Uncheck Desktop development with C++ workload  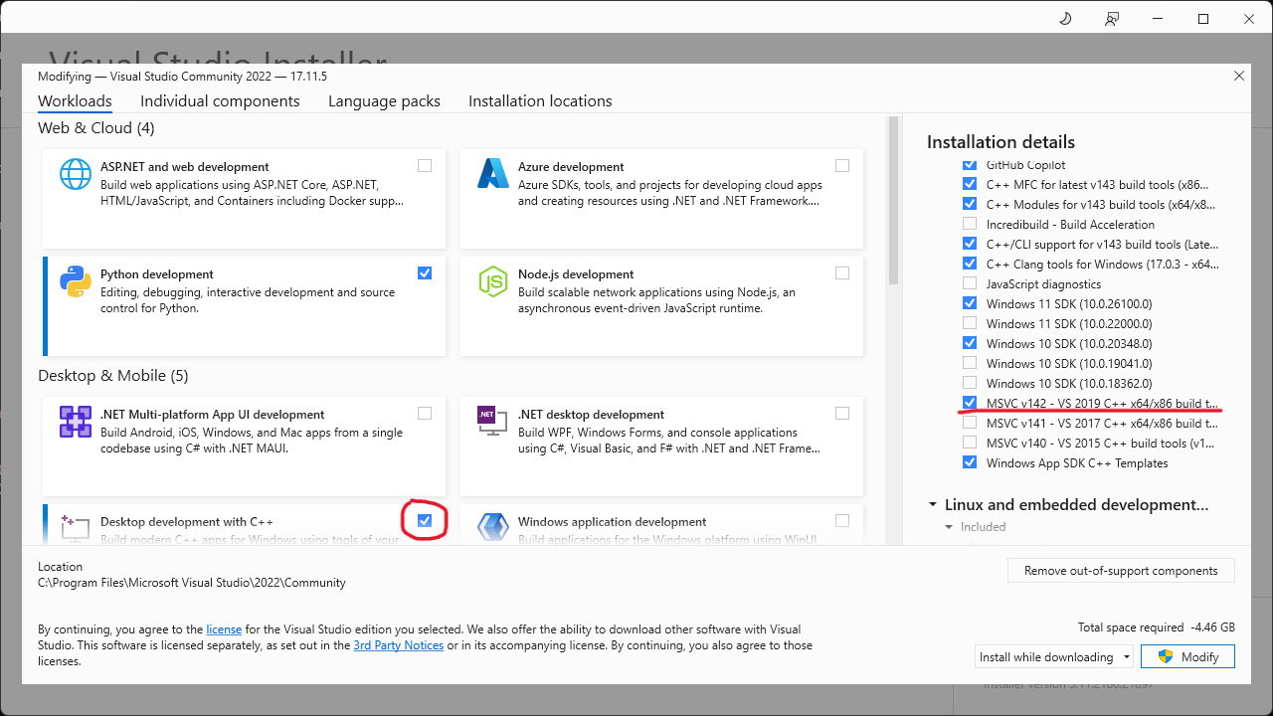[x=425, y=521]
